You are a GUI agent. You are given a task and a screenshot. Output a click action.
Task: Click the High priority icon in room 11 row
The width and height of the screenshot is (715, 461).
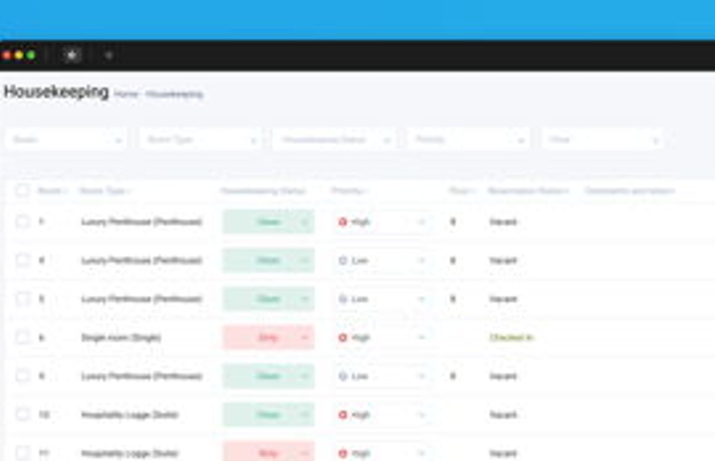point(343,453)
